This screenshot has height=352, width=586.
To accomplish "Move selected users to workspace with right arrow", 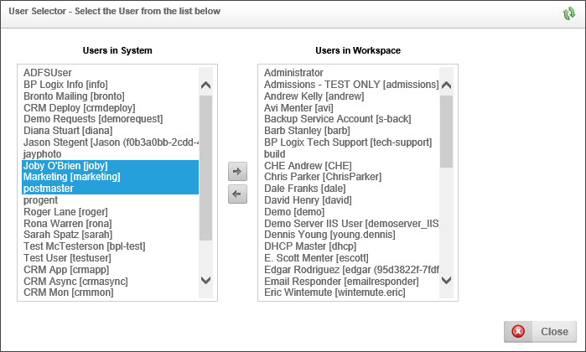I will 237,172.
